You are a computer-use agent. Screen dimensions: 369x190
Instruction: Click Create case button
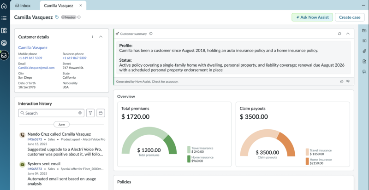[x=350, y=17]
